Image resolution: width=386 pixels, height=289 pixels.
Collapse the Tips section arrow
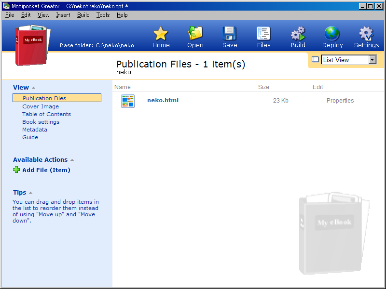tap(30, 193)
